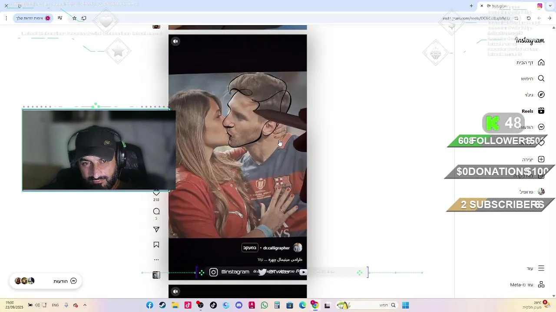The height and width of the screenshot is (312, 556).
Task: Open File Explorer from the taskbar
Action: click(175, 305)
